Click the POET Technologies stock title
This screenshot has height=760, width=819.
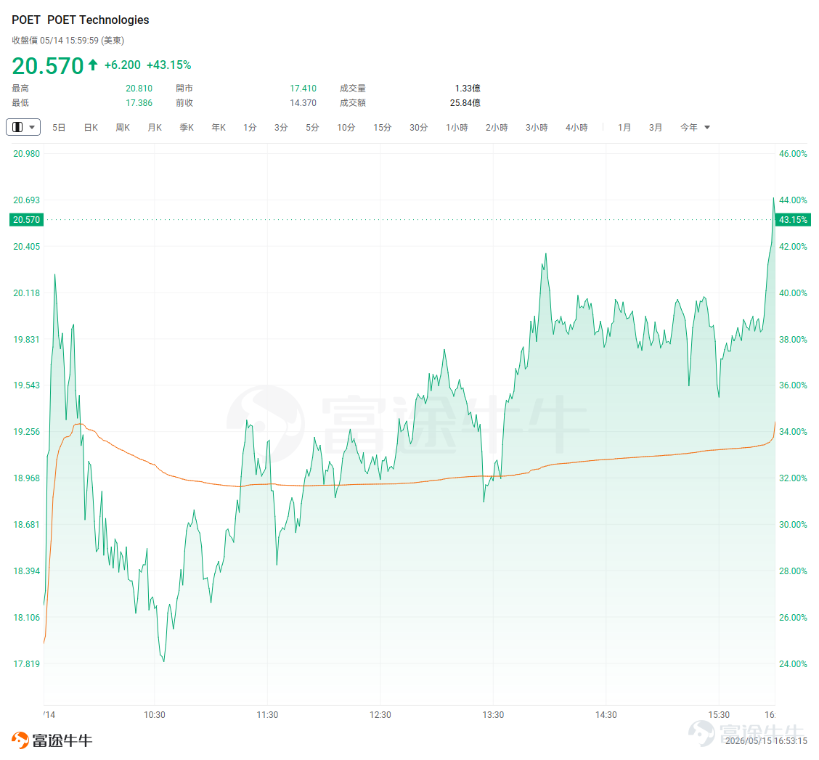(x=81, y=20)
